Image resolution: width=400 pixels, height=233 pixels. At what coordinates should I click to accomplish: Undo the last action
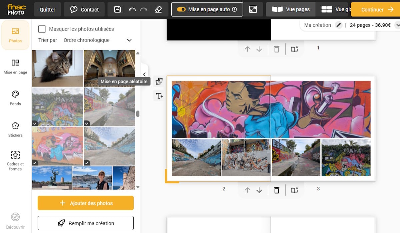pyautogui.click(x=132, y=9)
